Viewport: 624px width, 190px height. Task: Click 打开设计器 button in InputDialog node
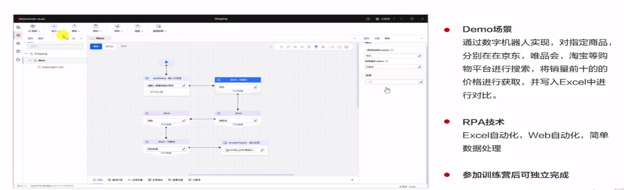pos(156,91)
